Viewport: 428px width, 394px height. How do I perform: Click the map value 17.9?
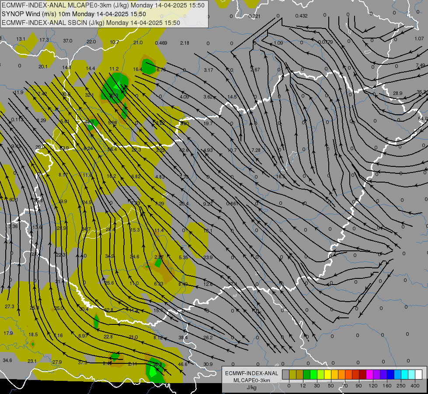click(x=8, y=333)
